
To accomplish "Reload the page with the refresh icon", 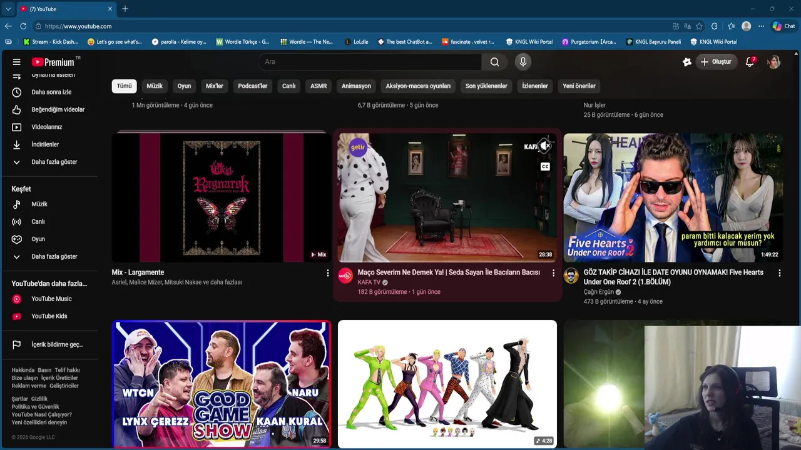I will 23,26.
